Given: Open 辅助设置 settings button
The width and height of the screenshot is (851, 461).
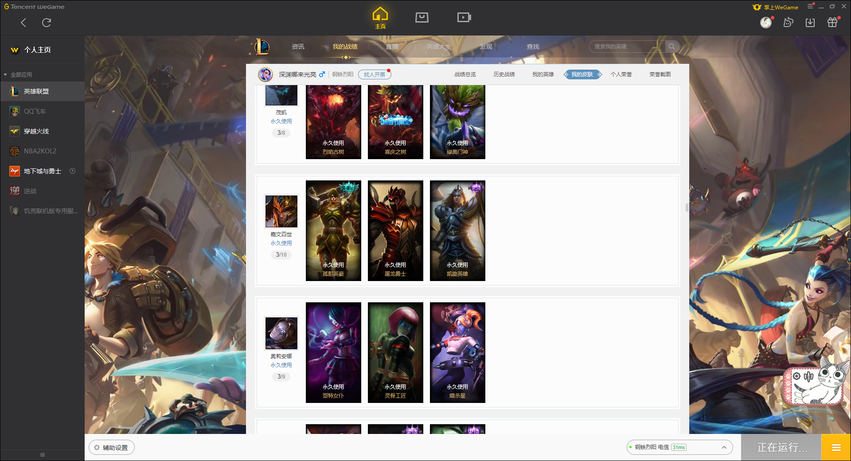Looking at the screenshot, I should point(112,448).
